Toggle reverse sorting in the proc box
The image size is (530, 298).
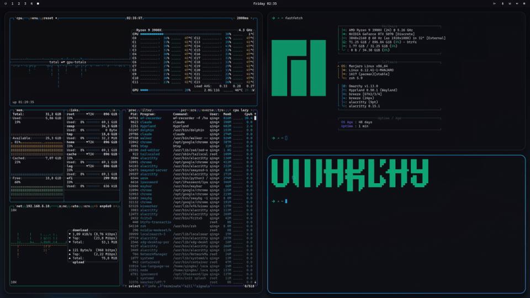[208, 110]
